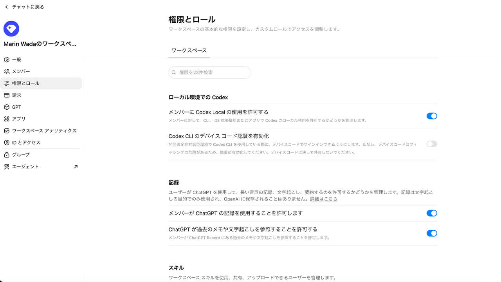Image resolution: width=501 pixels, height=282 pixels.
Task: Click the 権限を23件検索 search field
Action: pyautogui.click(x=210, y=72)
